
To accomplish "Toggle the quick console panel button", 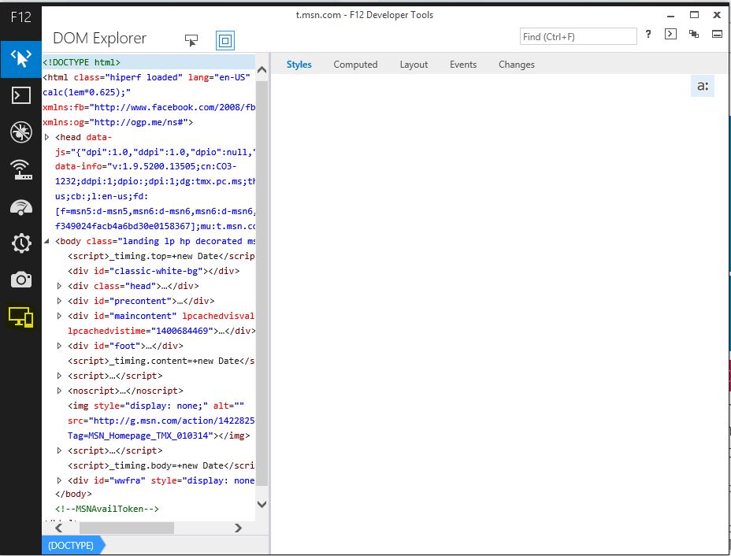I will [670, 34].
